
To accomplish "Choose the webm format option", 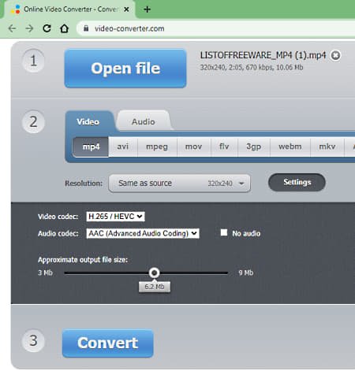I will pyautogui.click(x=290, y=147).
